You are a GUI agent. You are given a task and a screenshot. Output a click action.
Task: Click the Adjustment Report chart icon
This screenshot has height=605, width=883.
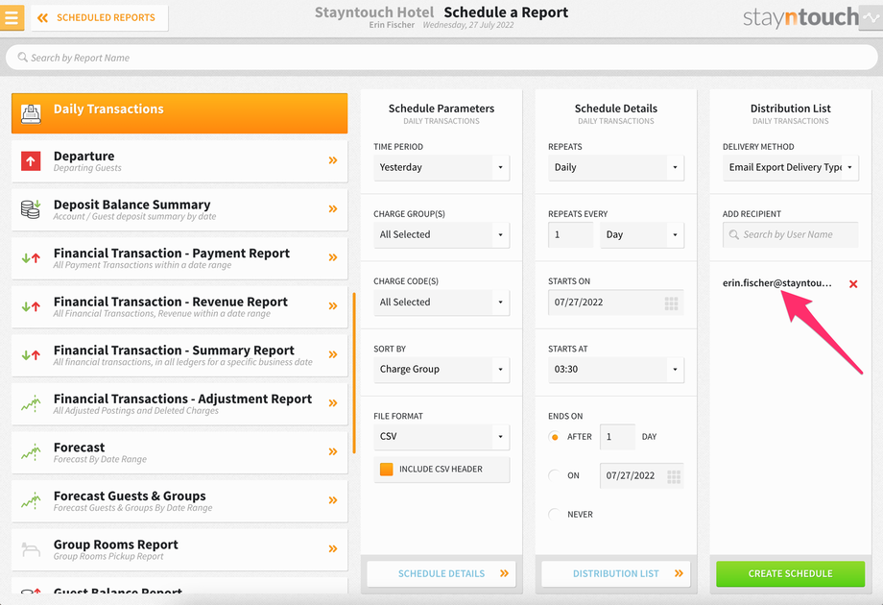pos(31,403)
